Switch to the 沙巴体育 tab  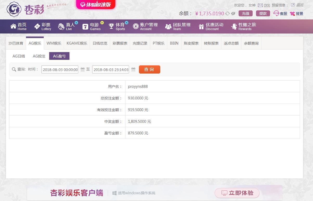click(x=16, y=43)
